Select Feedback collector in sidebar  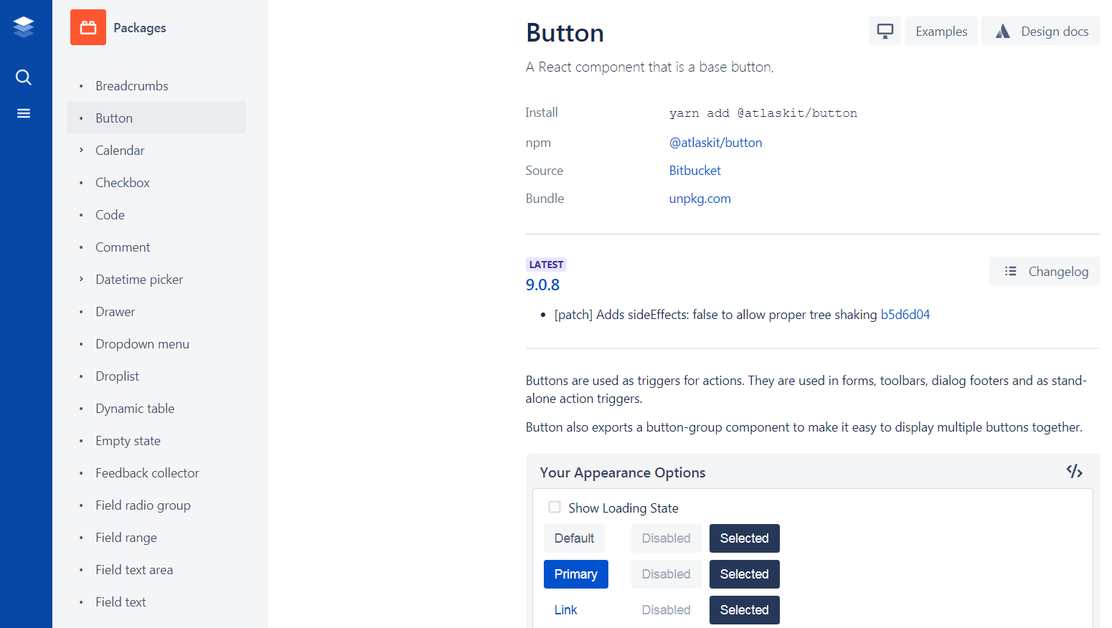(x=156, y=473)
